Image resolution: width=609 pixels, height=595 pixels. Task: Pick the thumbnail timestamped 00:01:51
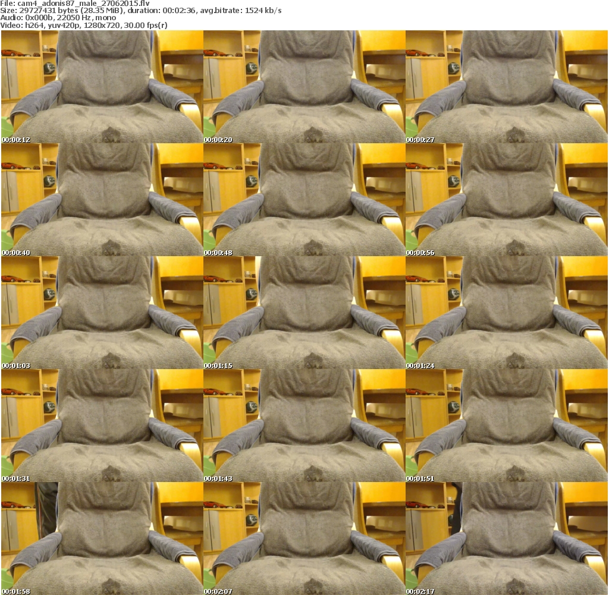(507, 426)
